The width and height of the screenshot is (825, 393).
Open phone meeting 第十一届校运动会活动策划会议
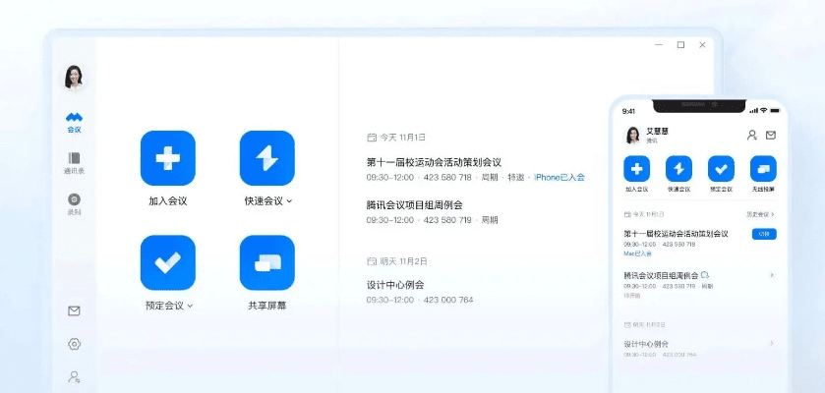coord(677,234)
